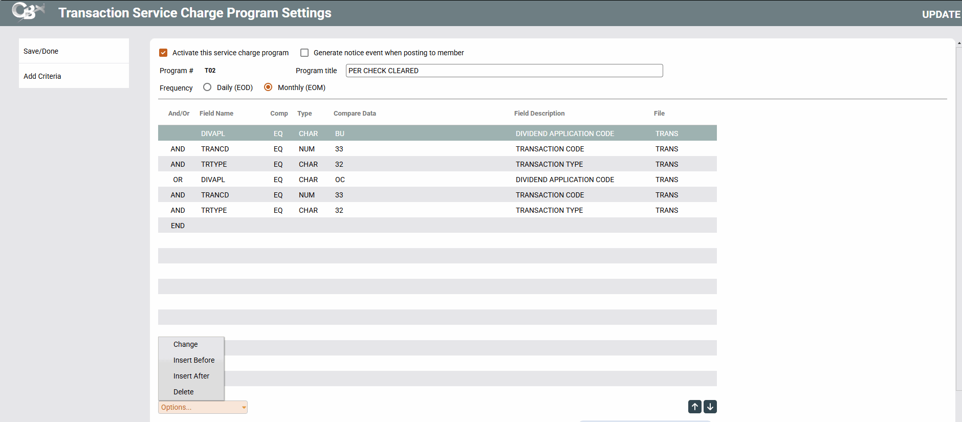Click the vertical scrollbar on right

[958, 215]
